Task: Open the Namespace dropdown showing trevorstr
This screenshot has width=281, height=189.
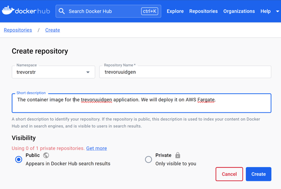Action: [x=54, y=72]
